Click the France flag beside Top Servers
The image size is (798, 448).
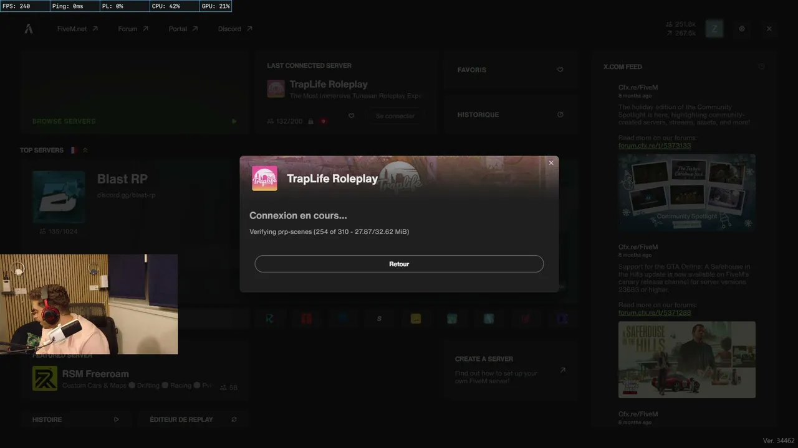(x=74, y=150)
